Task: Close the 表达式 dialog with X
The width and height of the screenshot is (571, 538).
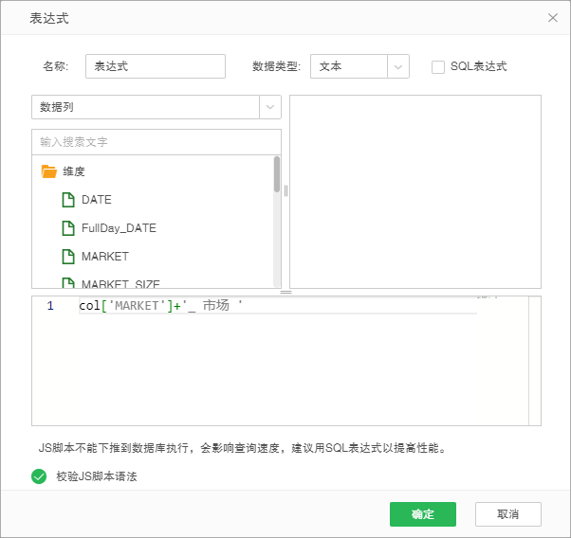Action: (x=553, y=18)
